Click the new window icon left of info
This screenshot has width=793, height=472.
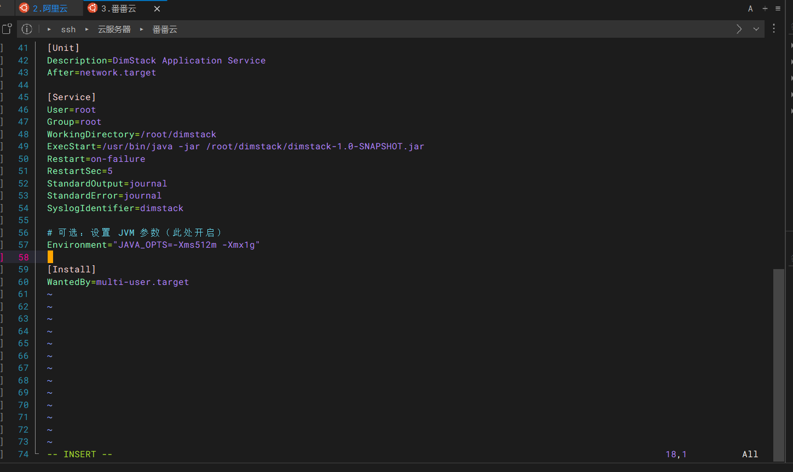[7, 29]
